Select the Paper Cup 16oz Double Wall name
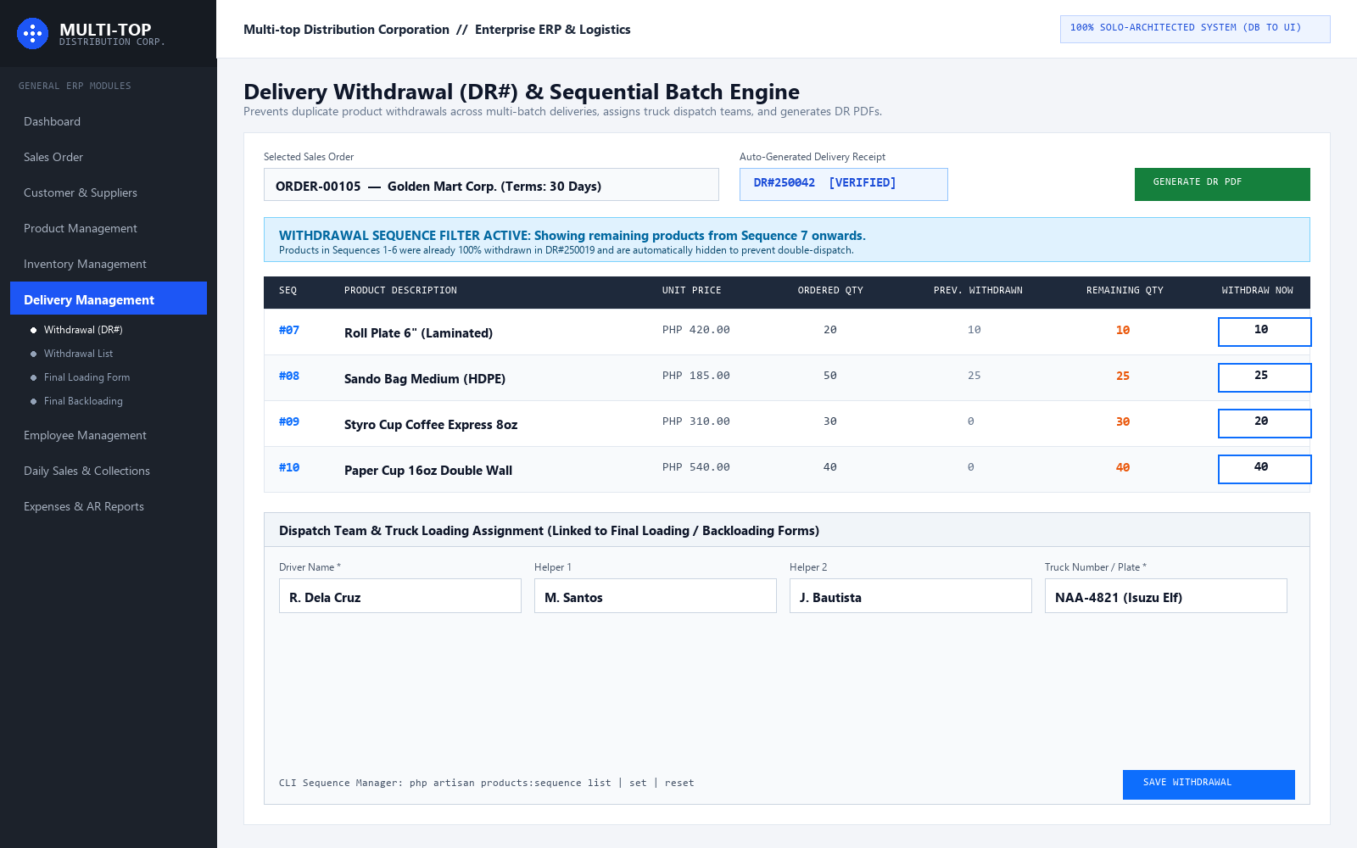This screenshot has height=848, width=1357. point(428,471)
